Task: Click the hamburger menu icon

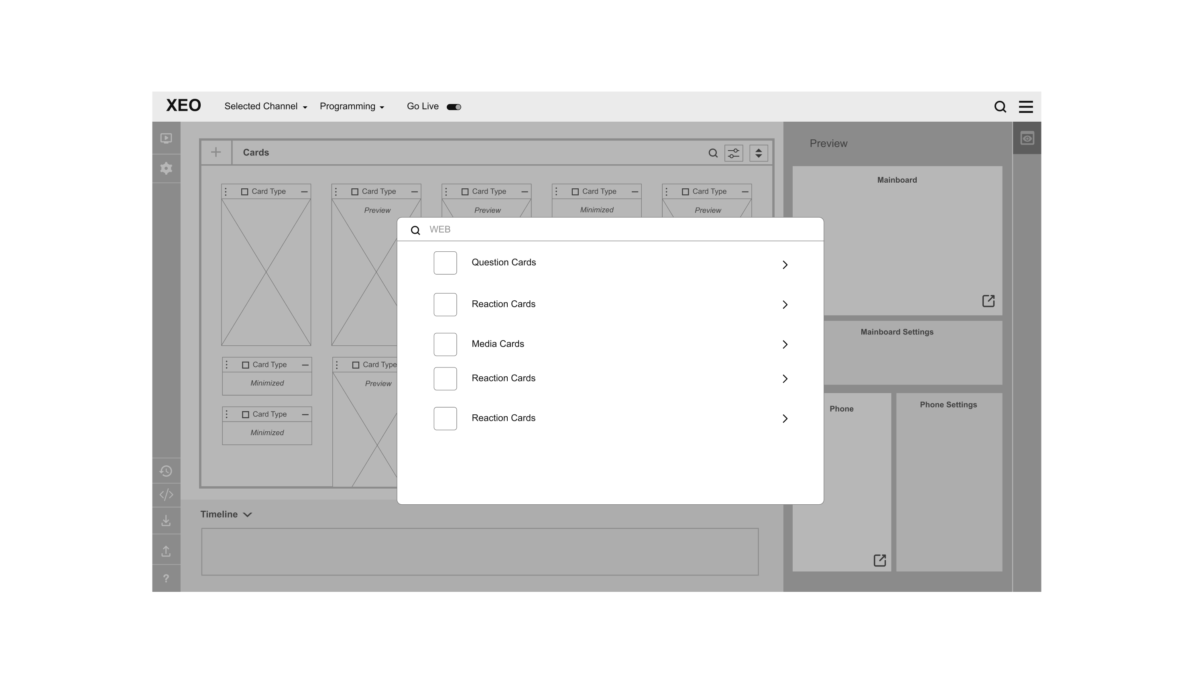Action: point(1027,107)
